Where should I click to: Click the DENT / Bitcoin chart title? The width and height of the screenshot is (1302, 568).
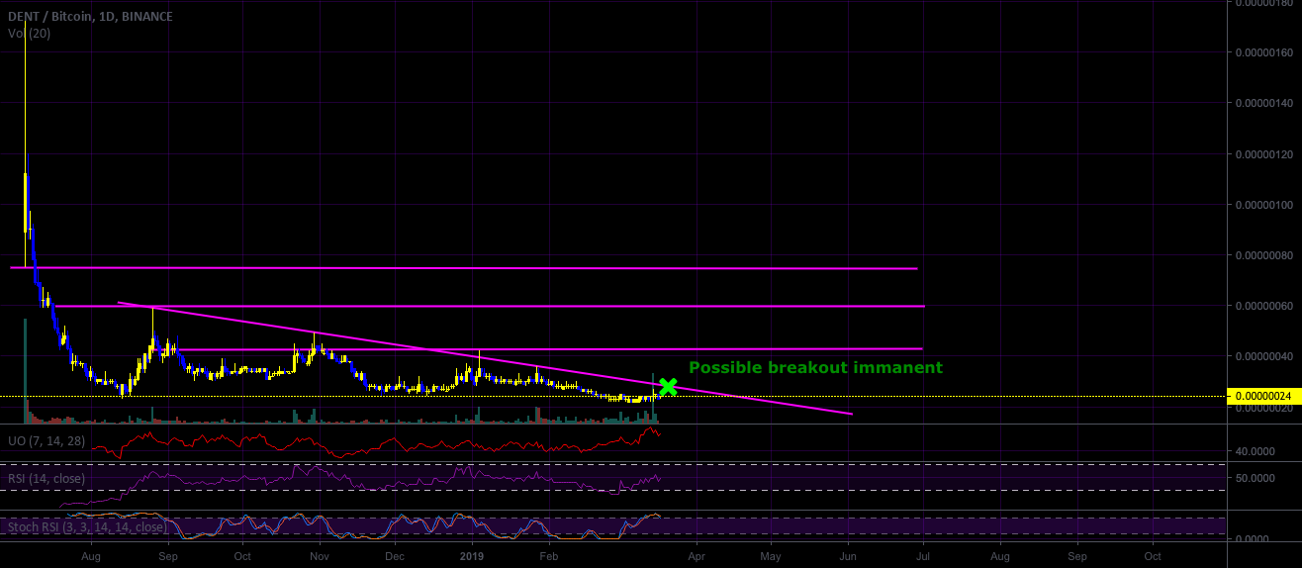coord(90,17)
